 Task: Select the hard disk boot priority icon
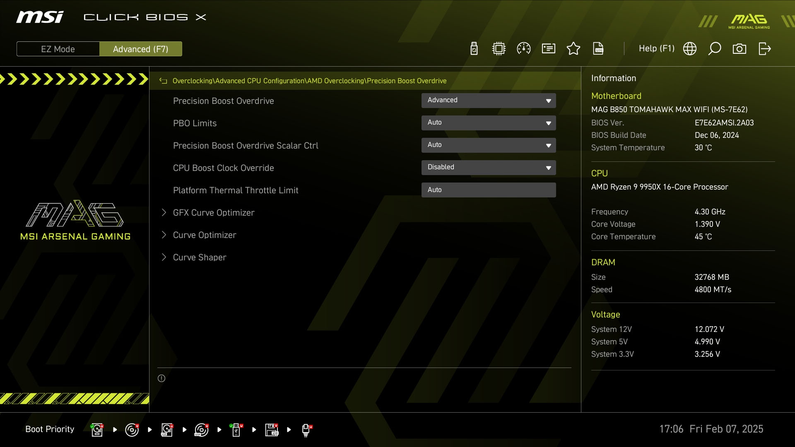click(97, 430)
